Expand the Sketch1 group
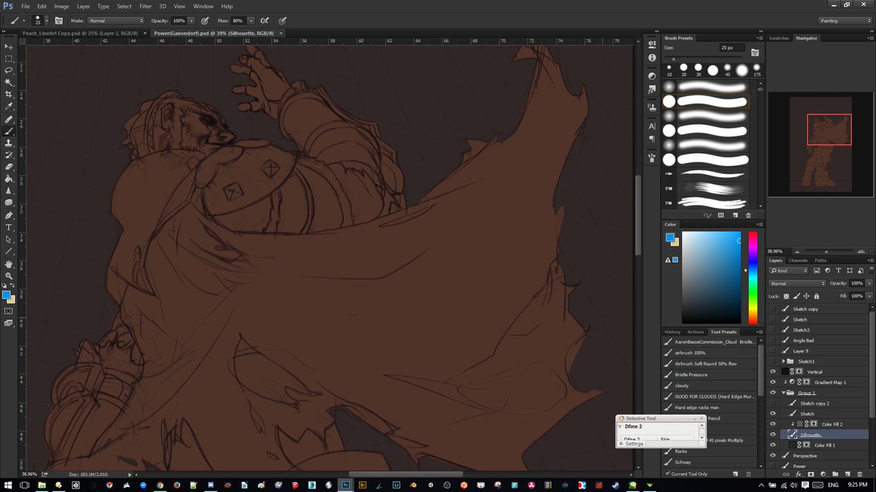 point(783,362)
